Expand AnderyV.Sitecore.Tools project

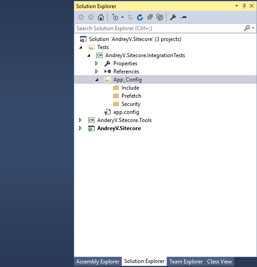[80, 120]
